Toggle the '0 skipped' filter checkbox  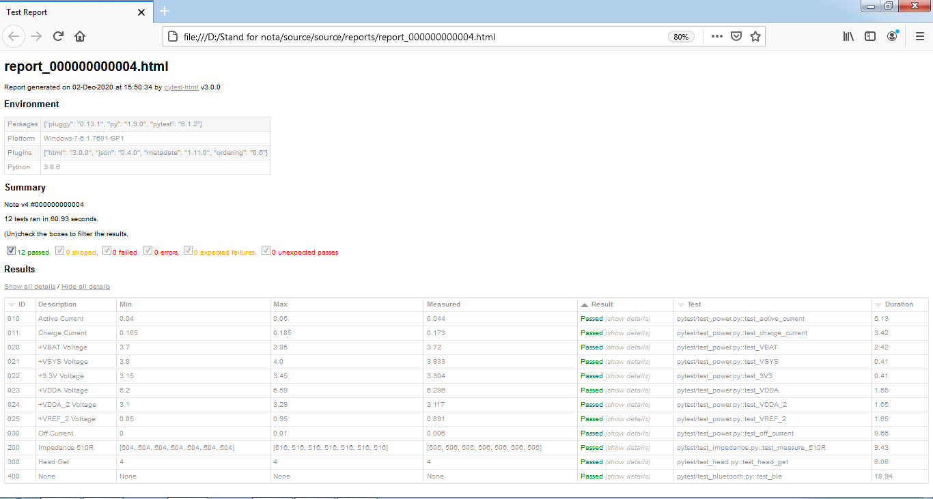[59, 251]
